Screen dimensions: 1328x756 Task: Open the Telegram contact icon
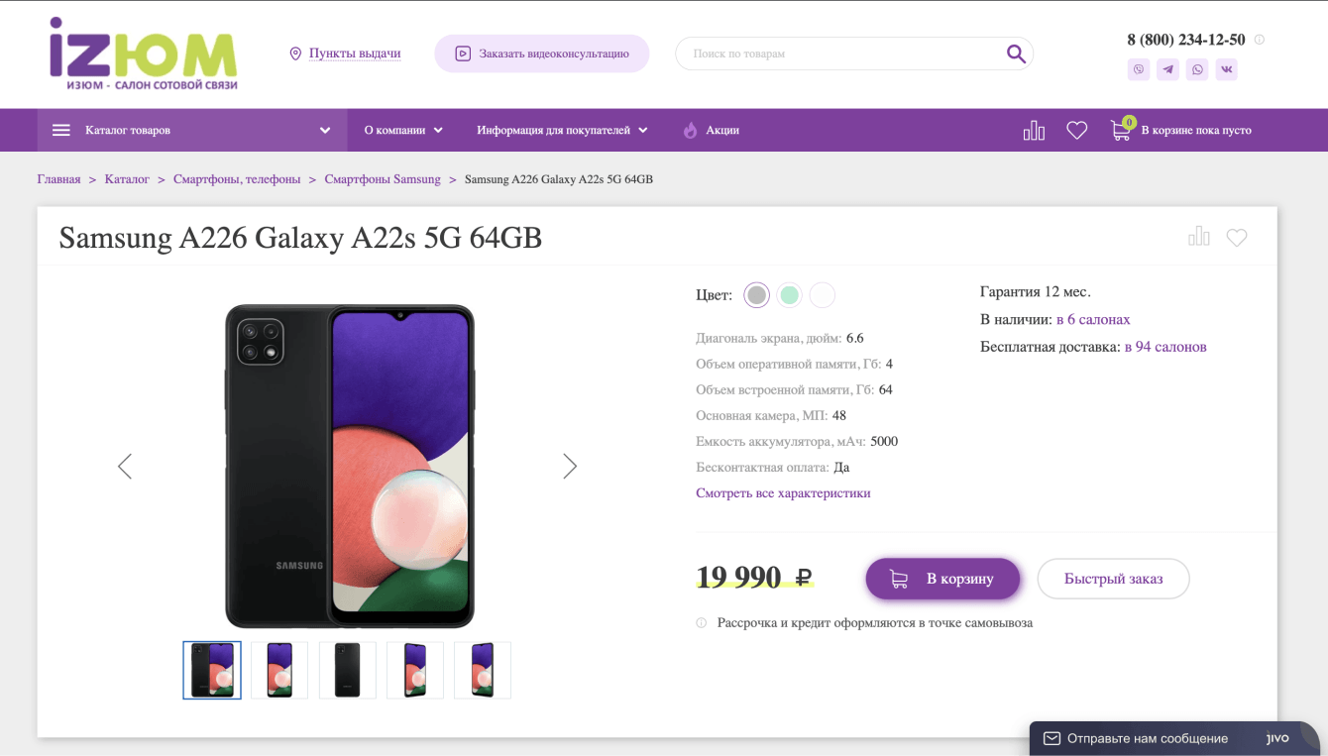pos(1168,69)
